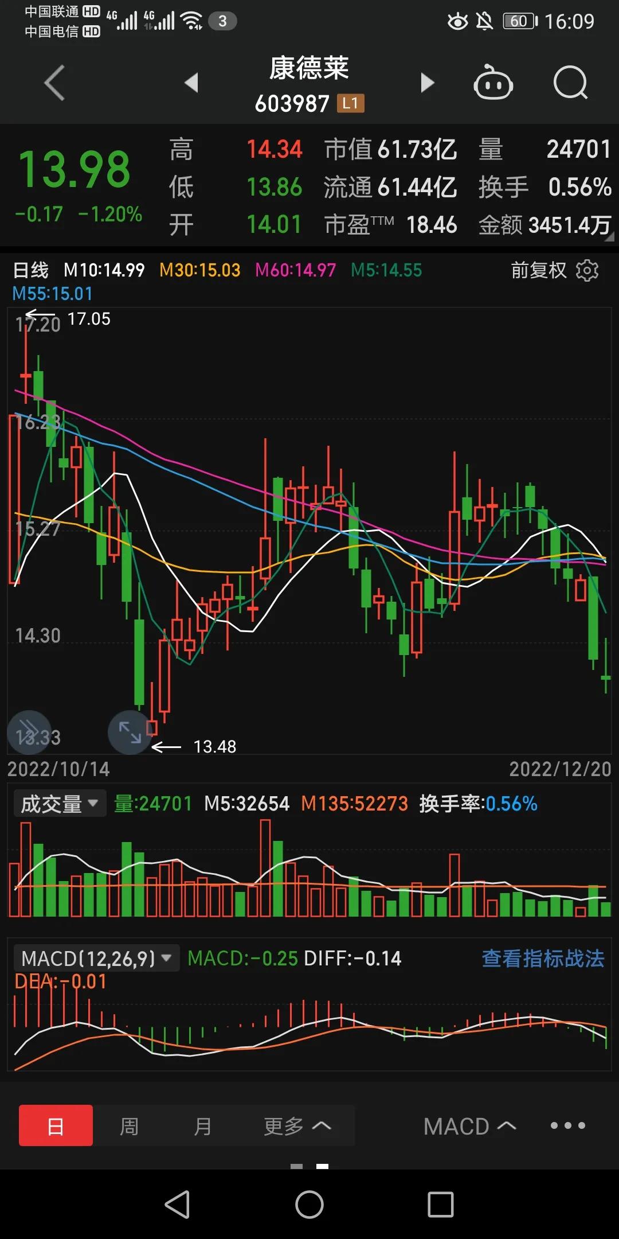
Task: Tap the change percent -1.20%
Action: tap(110, 215)
